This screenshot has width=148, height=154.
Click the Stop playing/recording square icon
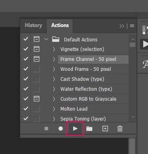pos(46,129)
